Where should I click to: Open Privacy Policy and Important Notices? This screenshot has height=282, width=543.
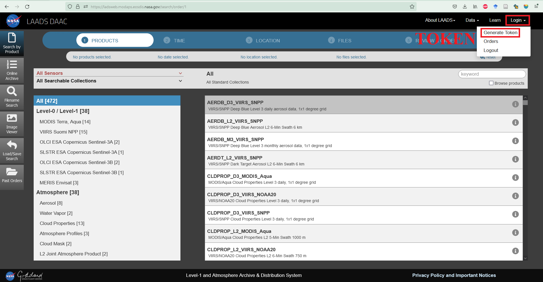pos(454,275)
